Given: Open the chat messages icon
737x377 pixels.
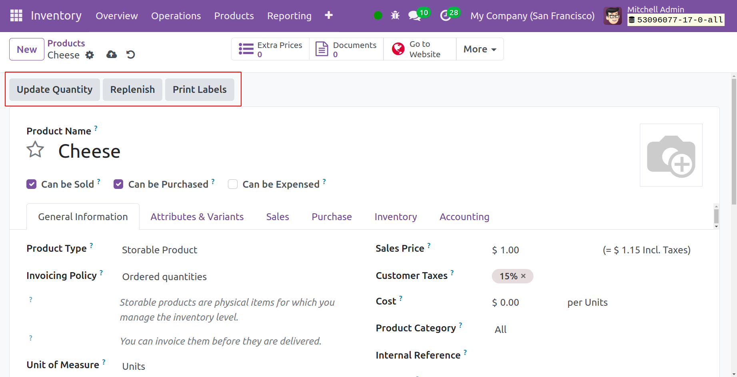Looking at the screenshot, I should pyautogui.click(x=414, y=16).
